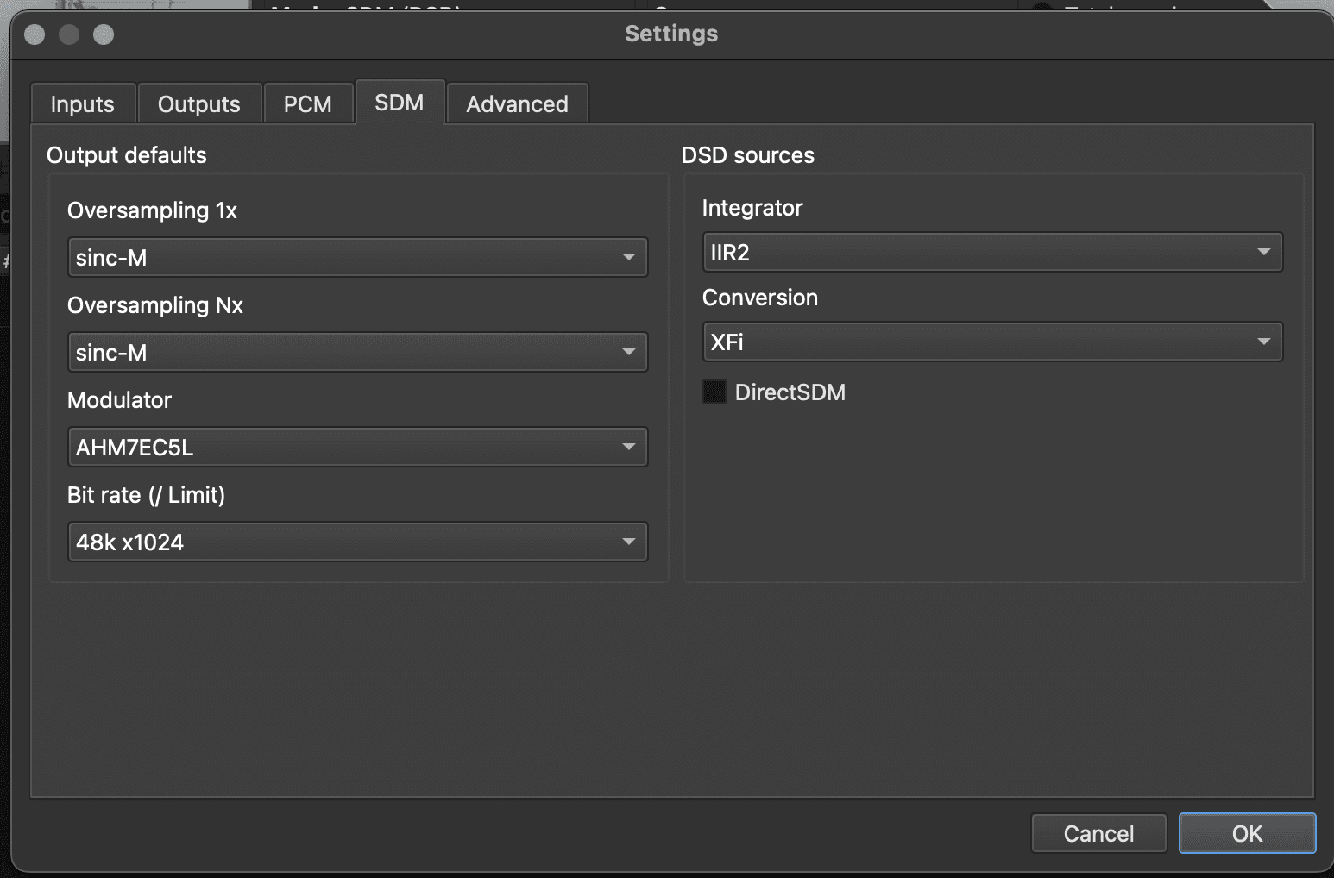Click the minimize window button
Viewport: 1334px width, 878px height.
tap(69, 34)
